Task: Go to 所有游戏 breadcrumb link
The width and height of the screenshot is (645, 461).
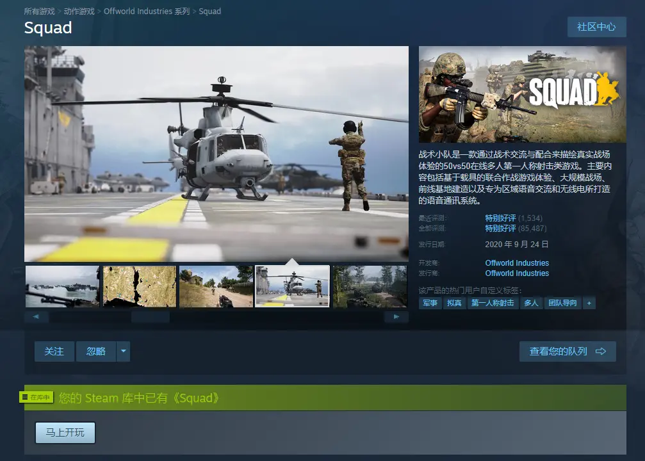Action: point(40,11)
